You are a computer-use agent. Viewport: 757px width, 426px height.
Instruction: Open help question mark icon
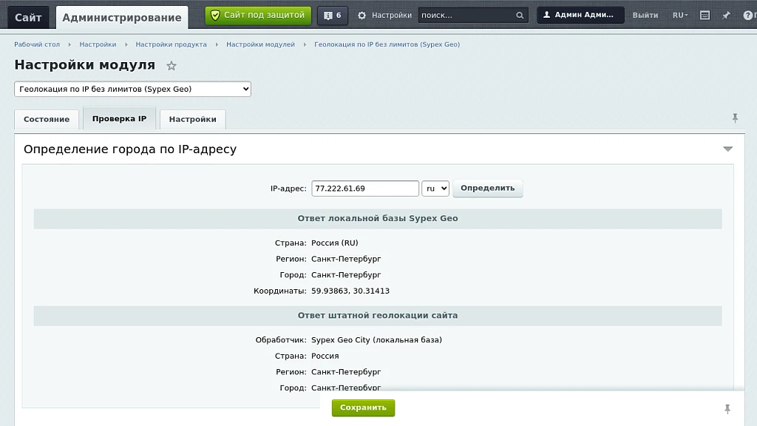click(747, 16)
